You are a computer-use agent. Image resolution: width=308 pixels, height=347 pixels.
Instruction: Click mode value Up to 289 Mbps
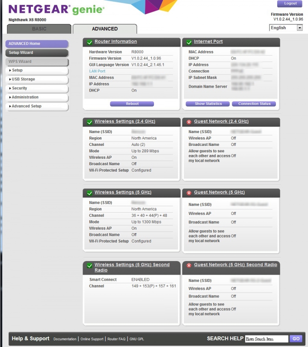(x=145, y=151)
